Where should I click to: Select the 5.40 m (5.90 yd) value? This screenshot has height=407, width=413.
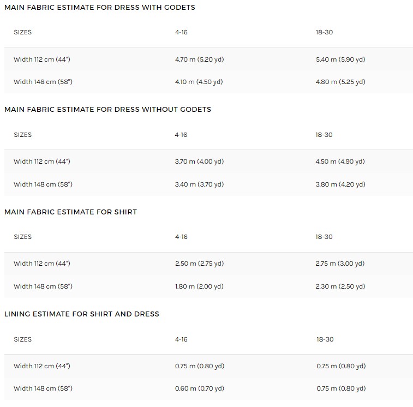click(x=340, y=59)
